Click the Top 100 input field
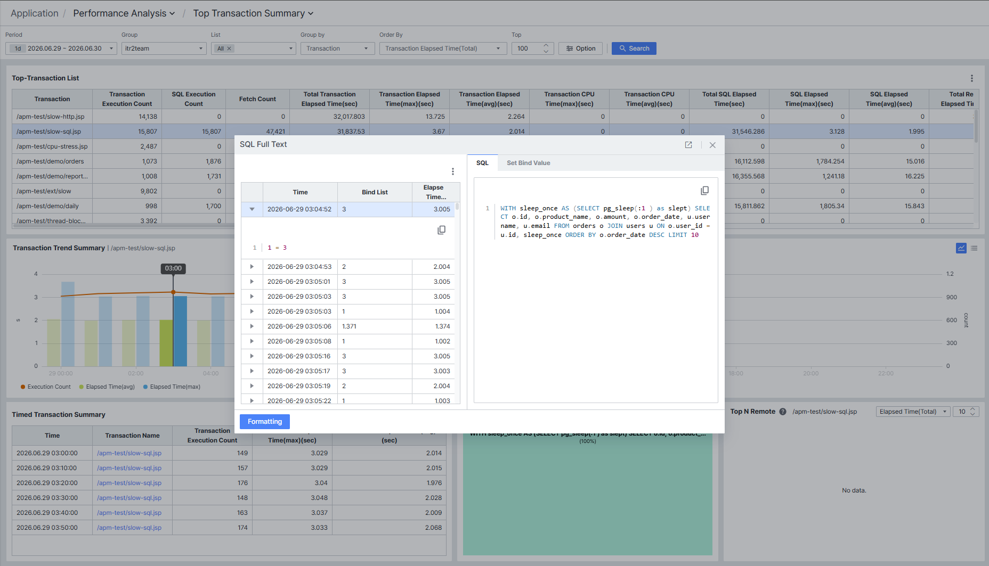Screen dimensions: 989x566 click(527, 48)
